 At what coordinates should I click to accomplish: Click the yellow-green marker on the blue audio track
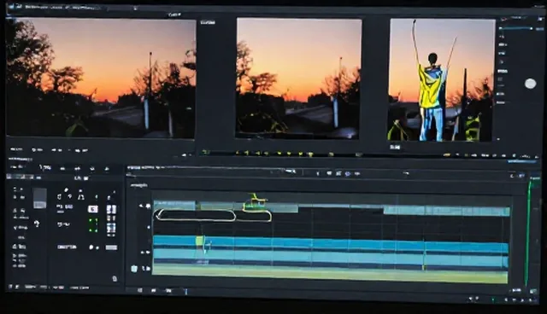point(199,241)
